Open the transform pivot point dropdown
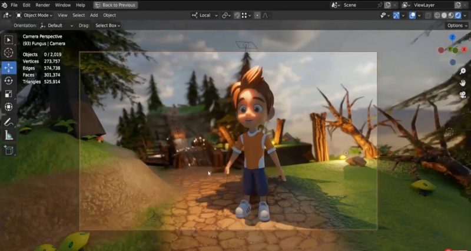Screen dimensions: 471x251 226,15
